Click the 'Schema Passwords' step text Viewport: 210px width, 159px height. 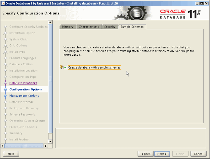coord(22,115)
